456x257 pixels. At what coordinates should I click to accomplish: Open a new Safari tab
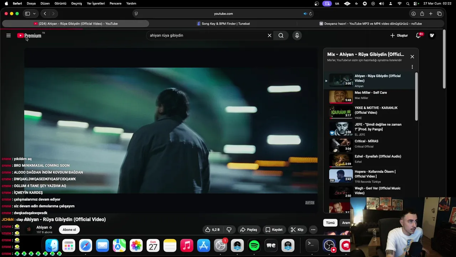430,14
